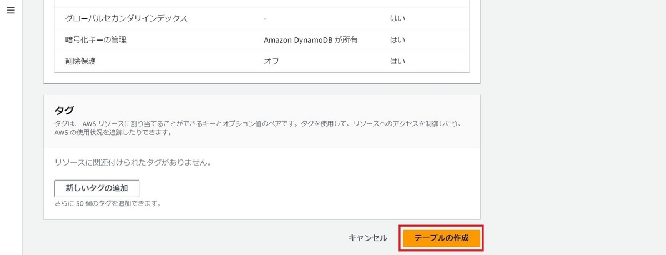Add a tag with 新しいタグの追加

[97, 188]
